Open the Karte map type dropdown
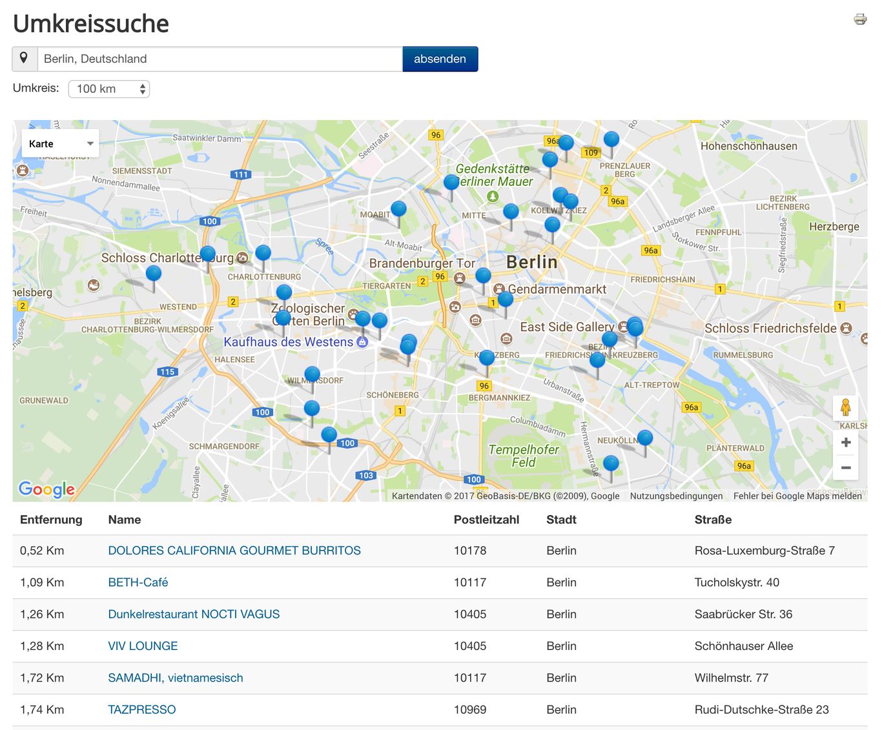 click(x=61, y=144)
